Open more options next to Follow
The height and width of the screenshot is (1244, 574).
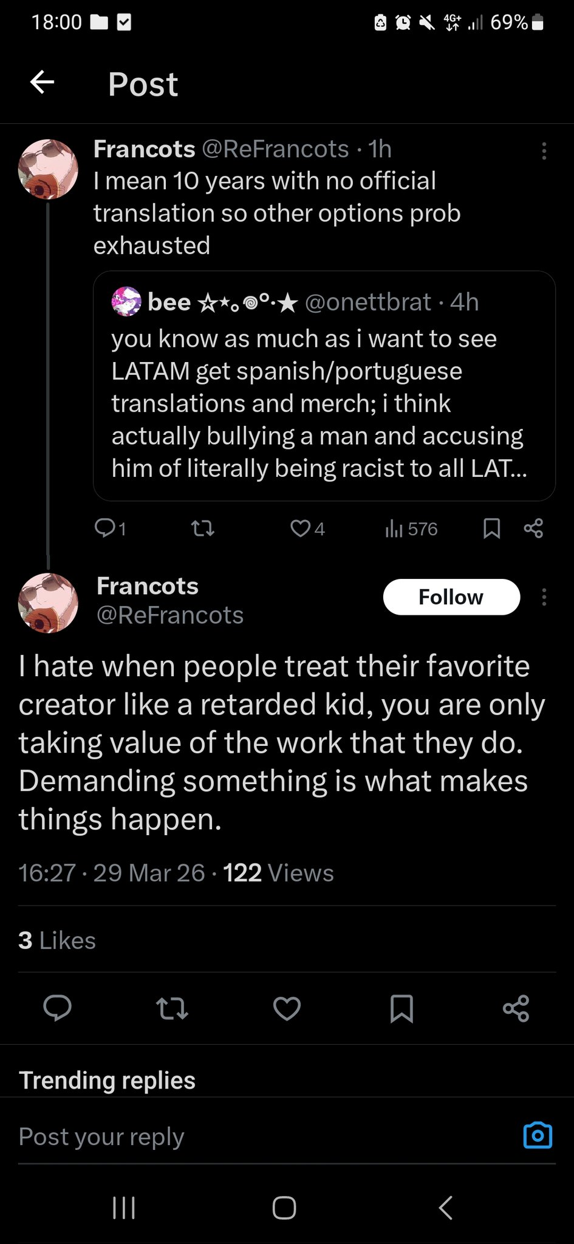coord(544,597)
